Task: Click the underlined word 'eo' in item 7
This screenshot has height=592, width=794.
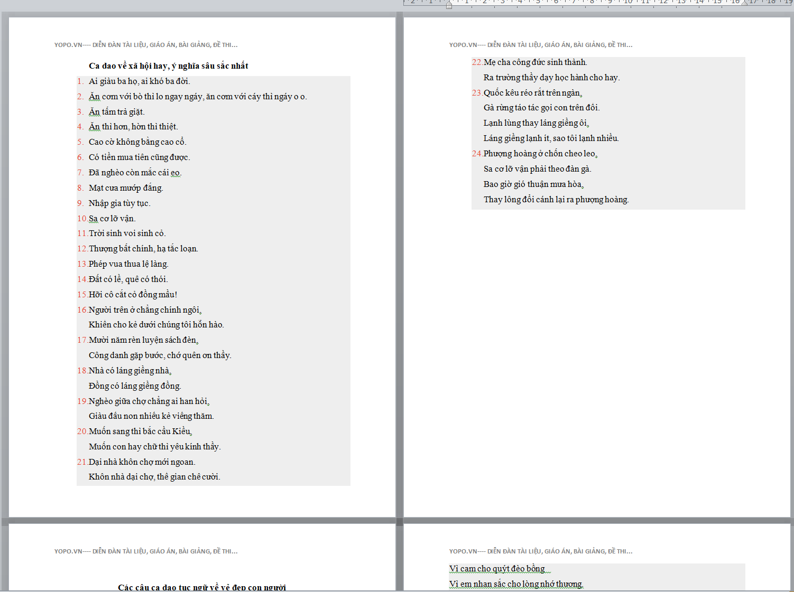Action: [176, 173]
